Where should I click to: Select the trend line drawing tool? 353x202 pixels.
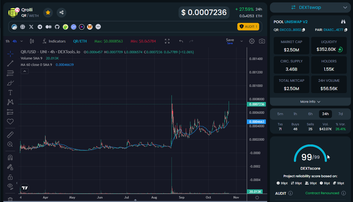coord(10,63)
